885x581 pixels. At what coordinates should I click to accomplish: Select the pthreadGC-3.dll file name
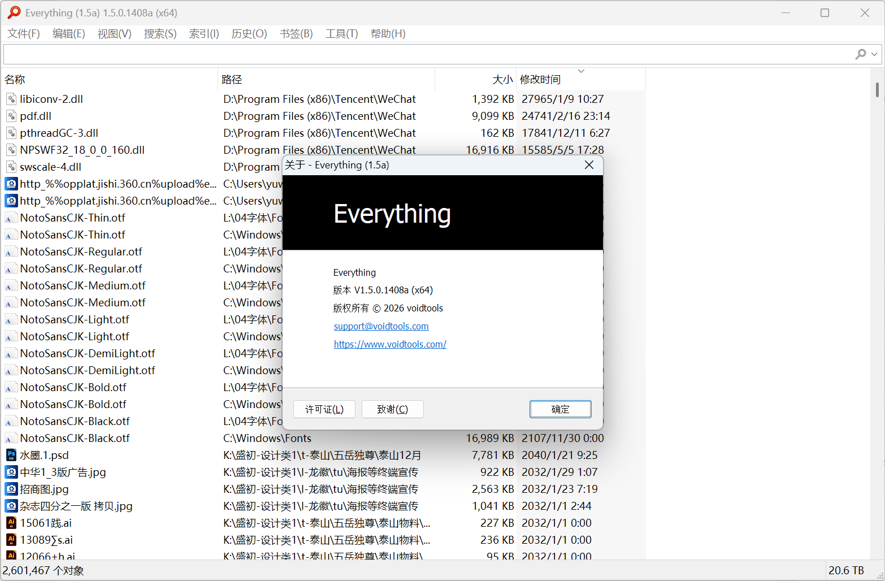click(x=59, y=133)
